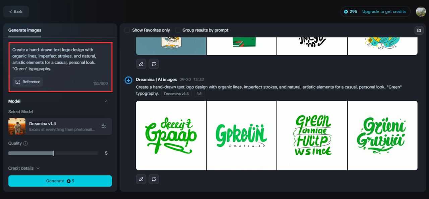The image size is (429, 199).
Task: Enable Group results by prompt checkbox
Action: pyautogui.click(x=178, y=30)
